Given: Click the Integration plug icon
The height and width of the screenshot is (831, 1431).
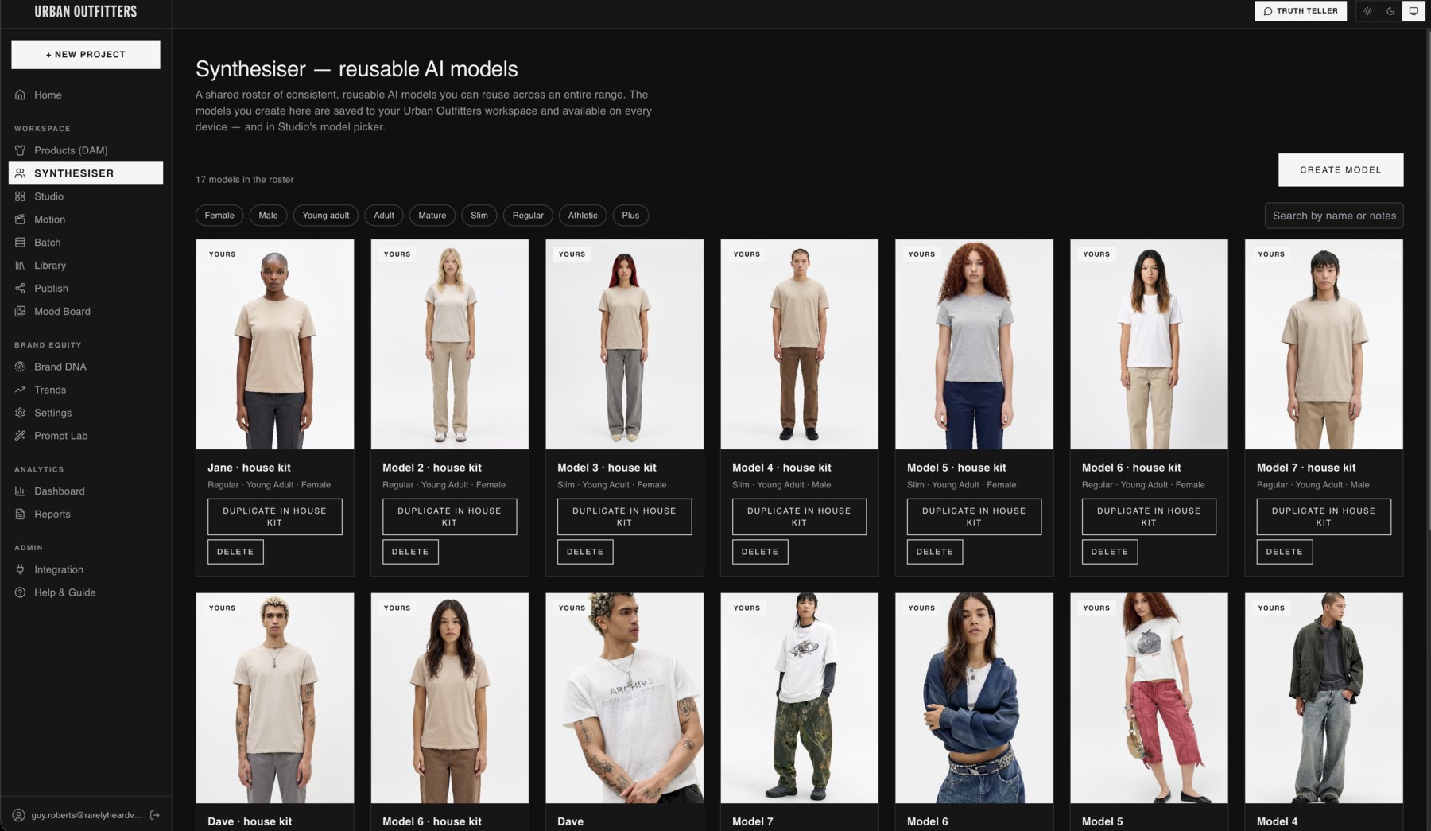Looking at the screenshot, I should 20,569.
